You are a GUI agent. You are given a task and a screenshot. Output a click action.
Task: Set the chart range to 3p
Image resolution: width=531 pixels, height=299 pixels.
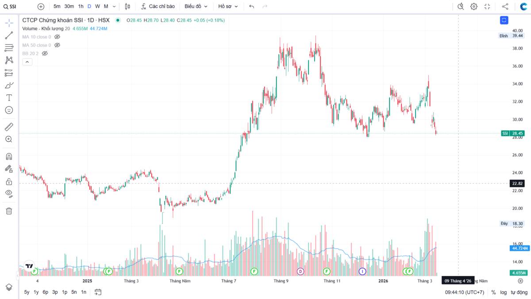point(55,292)
